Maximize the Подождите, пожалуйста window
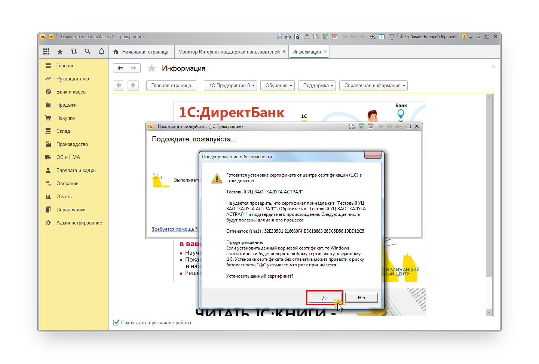Image resolution: width=539 pixels, height=364 pixels. (408, 126)
